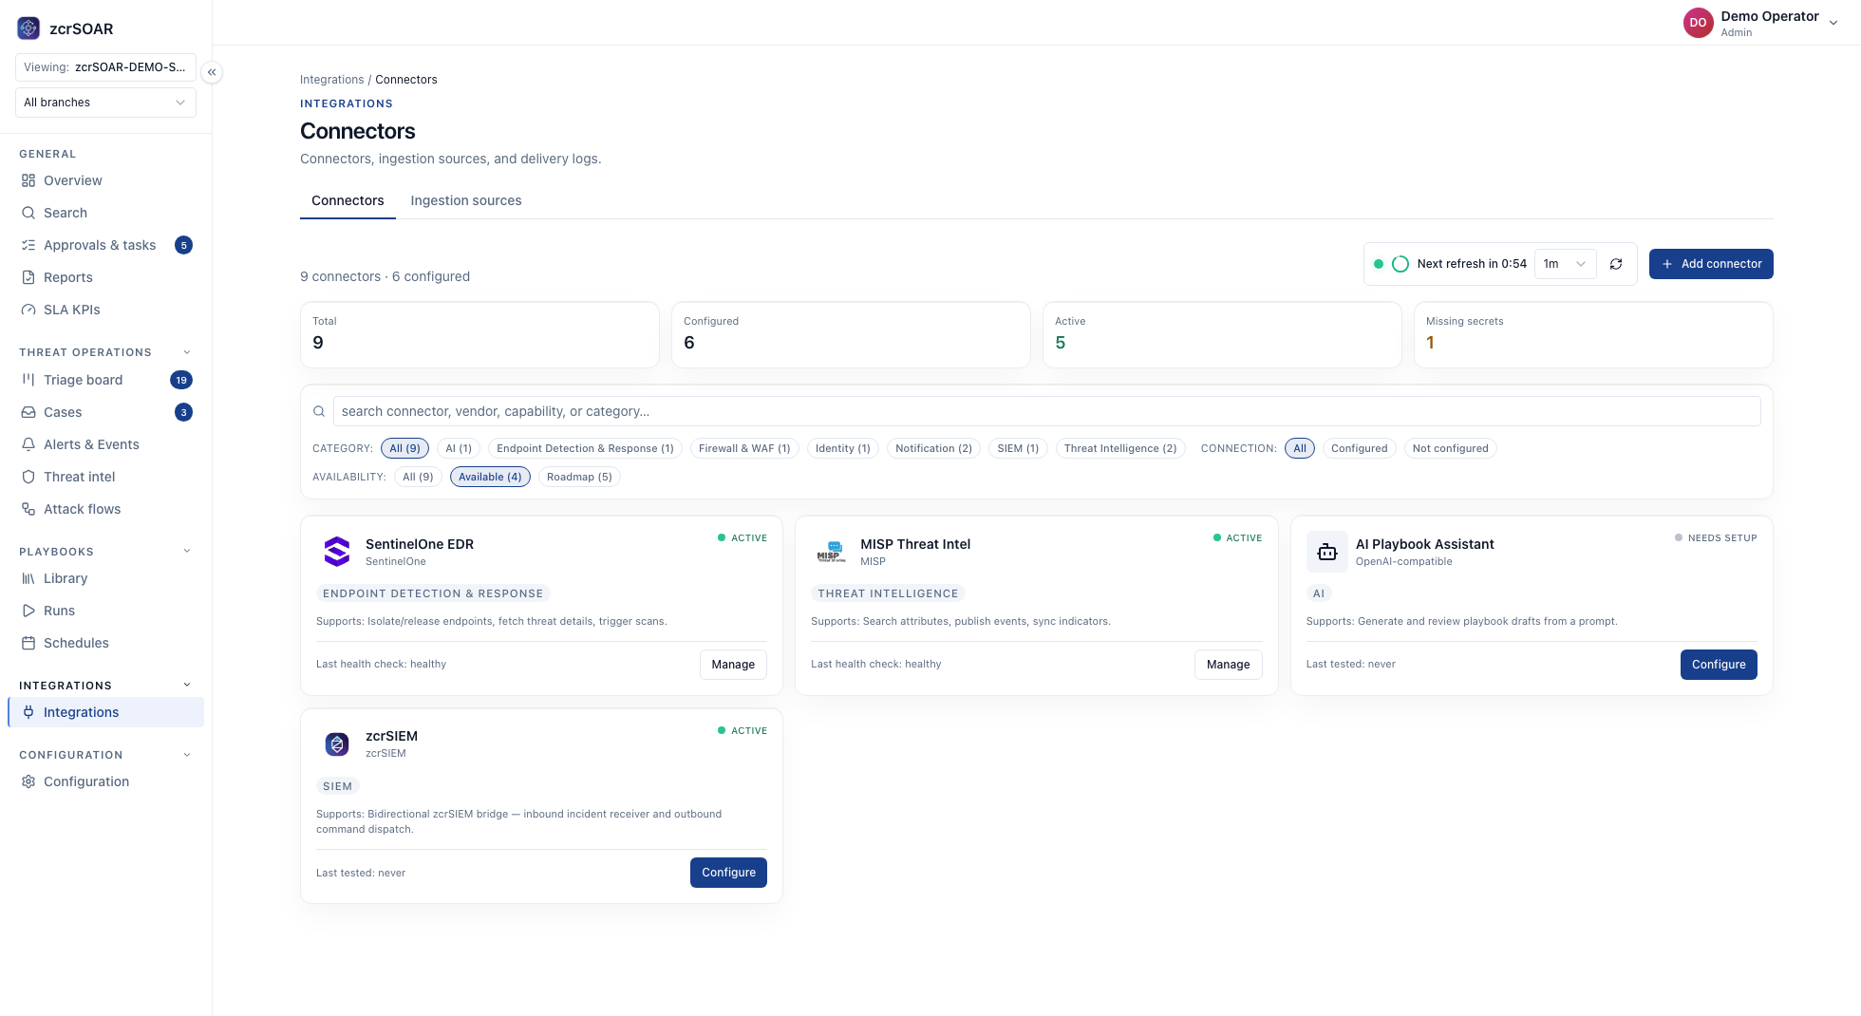Select Roadmap (5) availability filter
The height and width of the screenshot is (1016, 1861).
point(579,477)
